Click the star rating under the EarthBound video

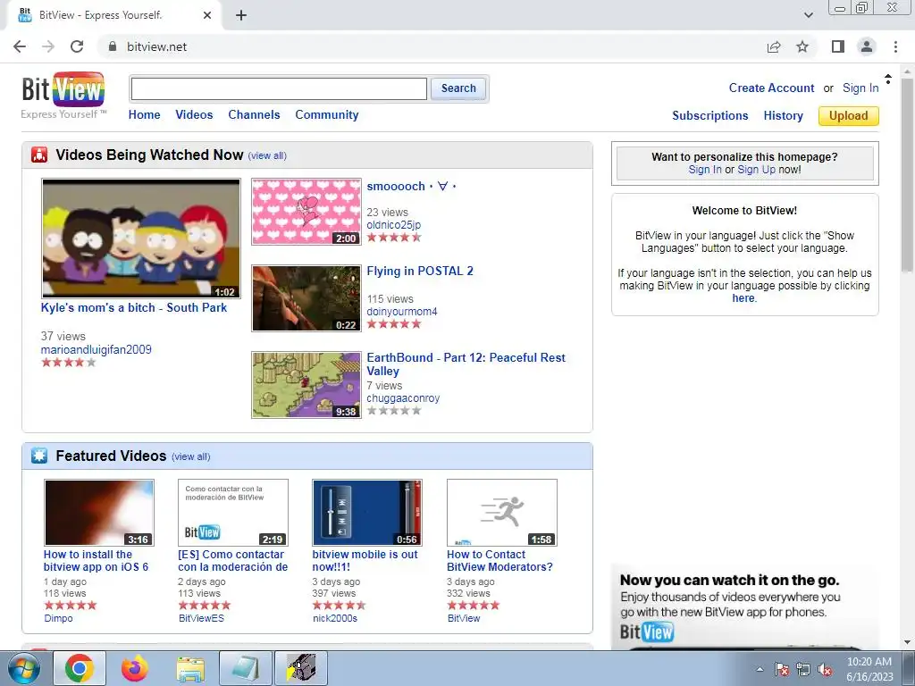(x=394, y=410)
